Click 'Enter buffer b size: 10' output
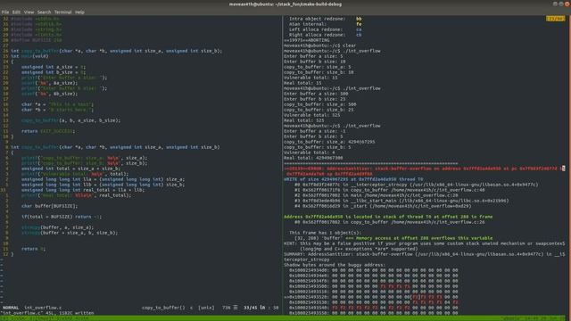This screenshot has width=571, height=321. tap(315, 62)
